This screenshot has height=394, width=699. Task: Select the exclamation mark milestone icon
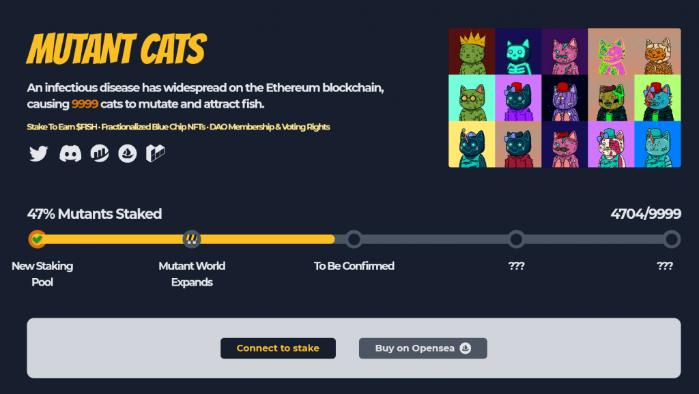pos(192,239)
